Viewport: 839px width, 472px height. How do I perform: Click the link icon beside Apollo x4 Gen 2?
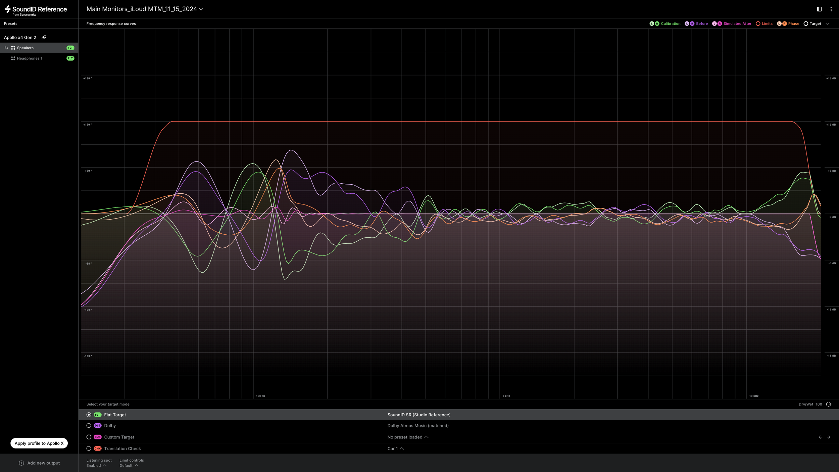click(44, 37)
